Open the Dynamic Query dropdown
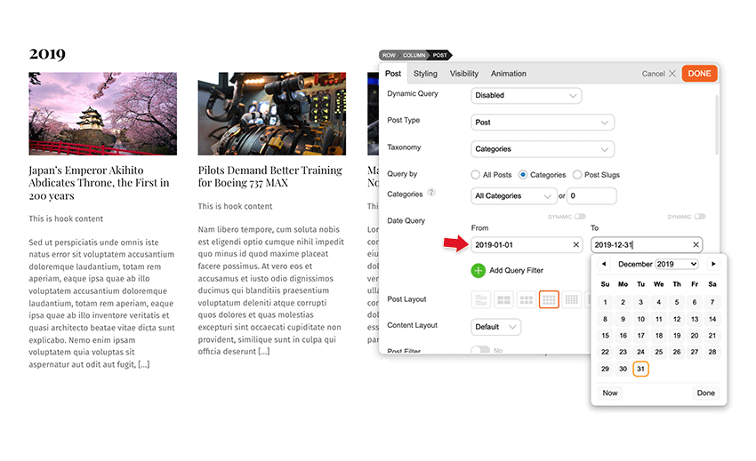Viewport: 756px width, 461px height. point(526,95)
